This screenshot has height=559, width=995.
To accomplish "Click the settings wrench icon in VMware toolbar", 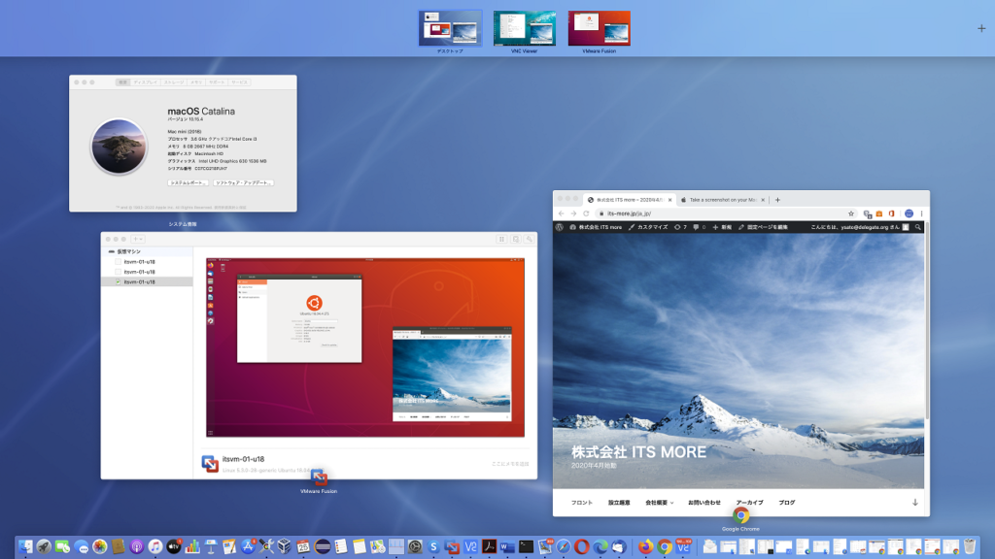I will pos(531,239).
